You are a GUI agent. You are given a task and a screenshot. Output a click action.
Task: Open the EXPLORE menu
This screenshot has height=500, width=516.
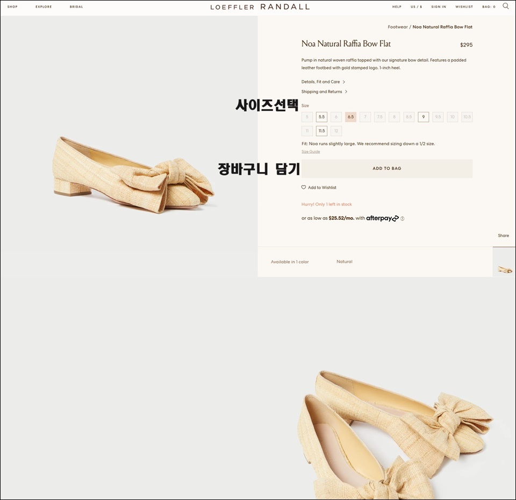pos(44,6)
